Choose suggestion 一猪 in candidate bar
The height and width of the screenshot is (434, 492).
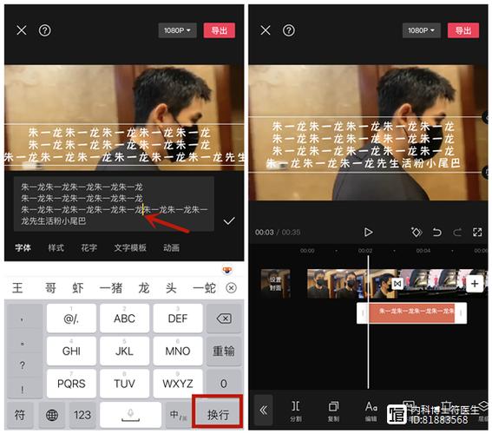pos(111,288)
